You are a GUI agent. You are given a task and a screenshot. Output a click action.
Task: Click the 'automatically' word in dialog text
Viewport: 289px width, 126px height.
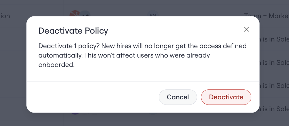tap(60, 55)
